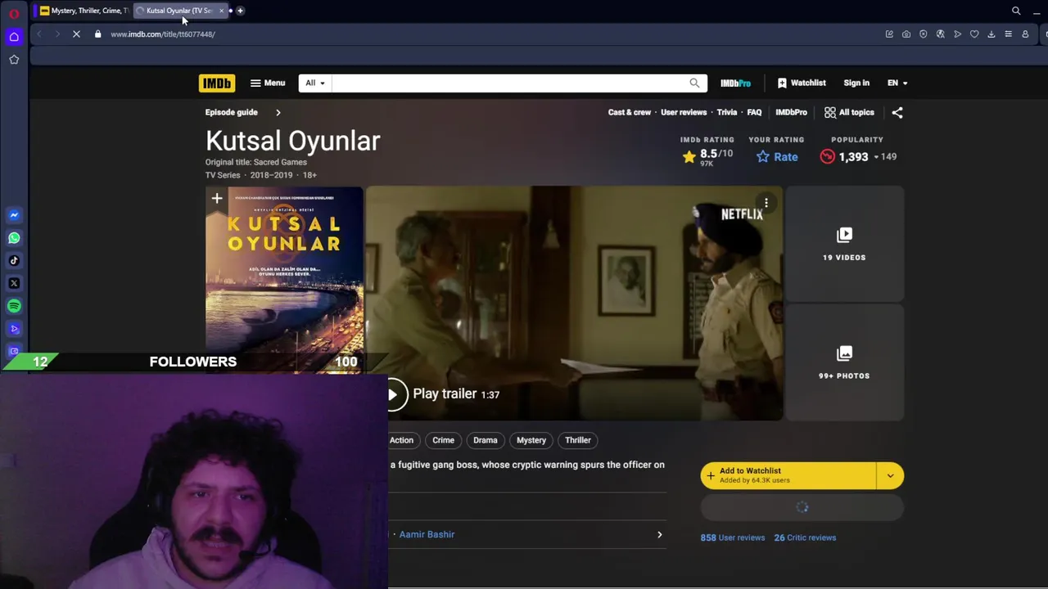Select the Drama genre chip

(x=485, y=440)
